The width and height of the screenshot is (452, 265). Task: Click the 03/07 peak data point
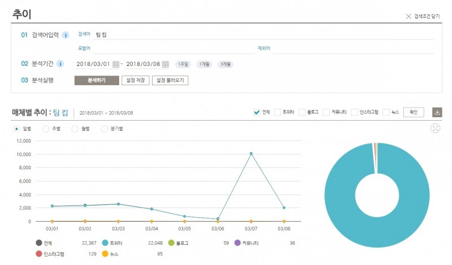(251, 154)
